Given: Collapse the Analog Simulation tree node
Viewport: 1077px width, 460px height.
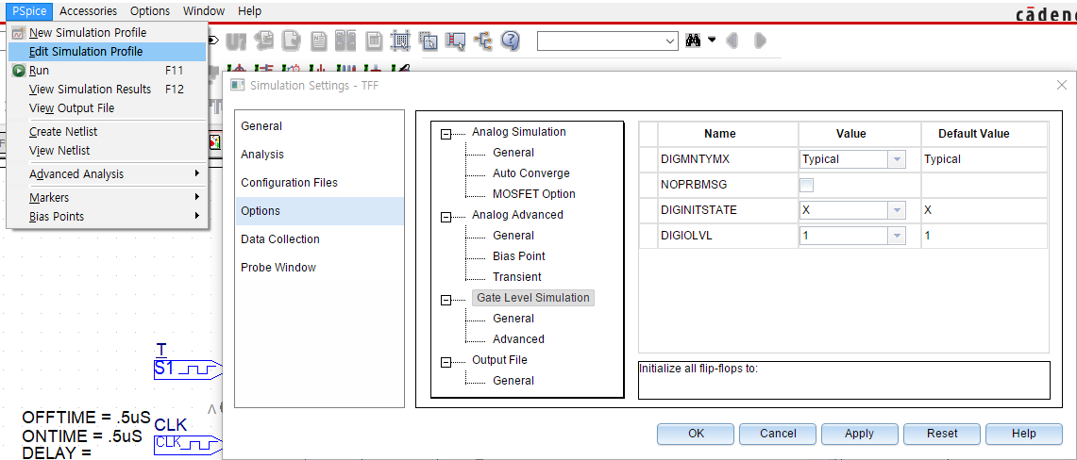Looking at the screenshot, I should point(446,135).
